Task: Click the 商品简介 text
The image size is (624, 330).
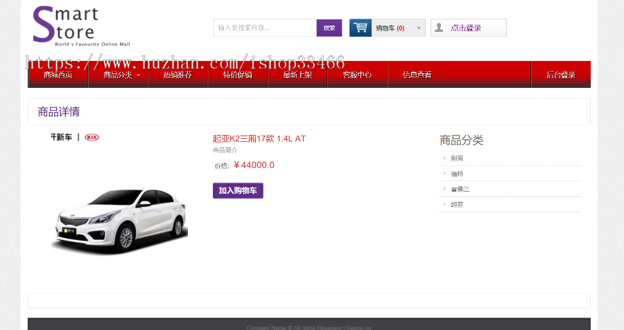Action: [225, 150]
